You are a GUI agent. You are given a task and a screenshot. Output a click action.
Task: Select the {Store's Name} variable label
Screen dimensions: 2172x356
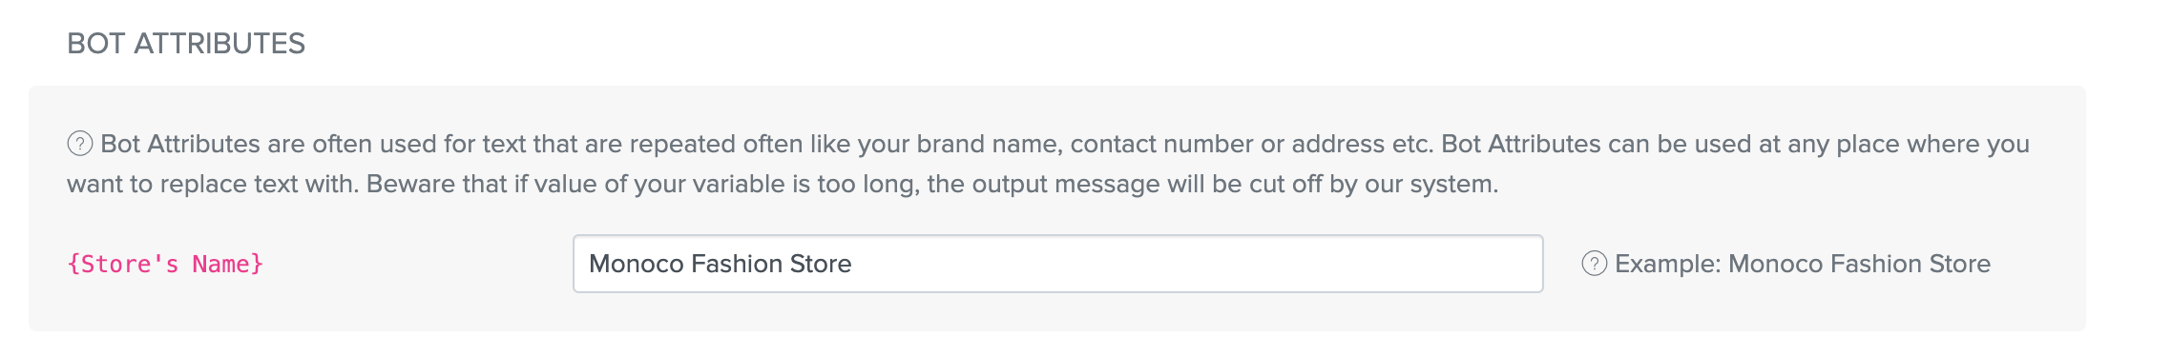165,264
